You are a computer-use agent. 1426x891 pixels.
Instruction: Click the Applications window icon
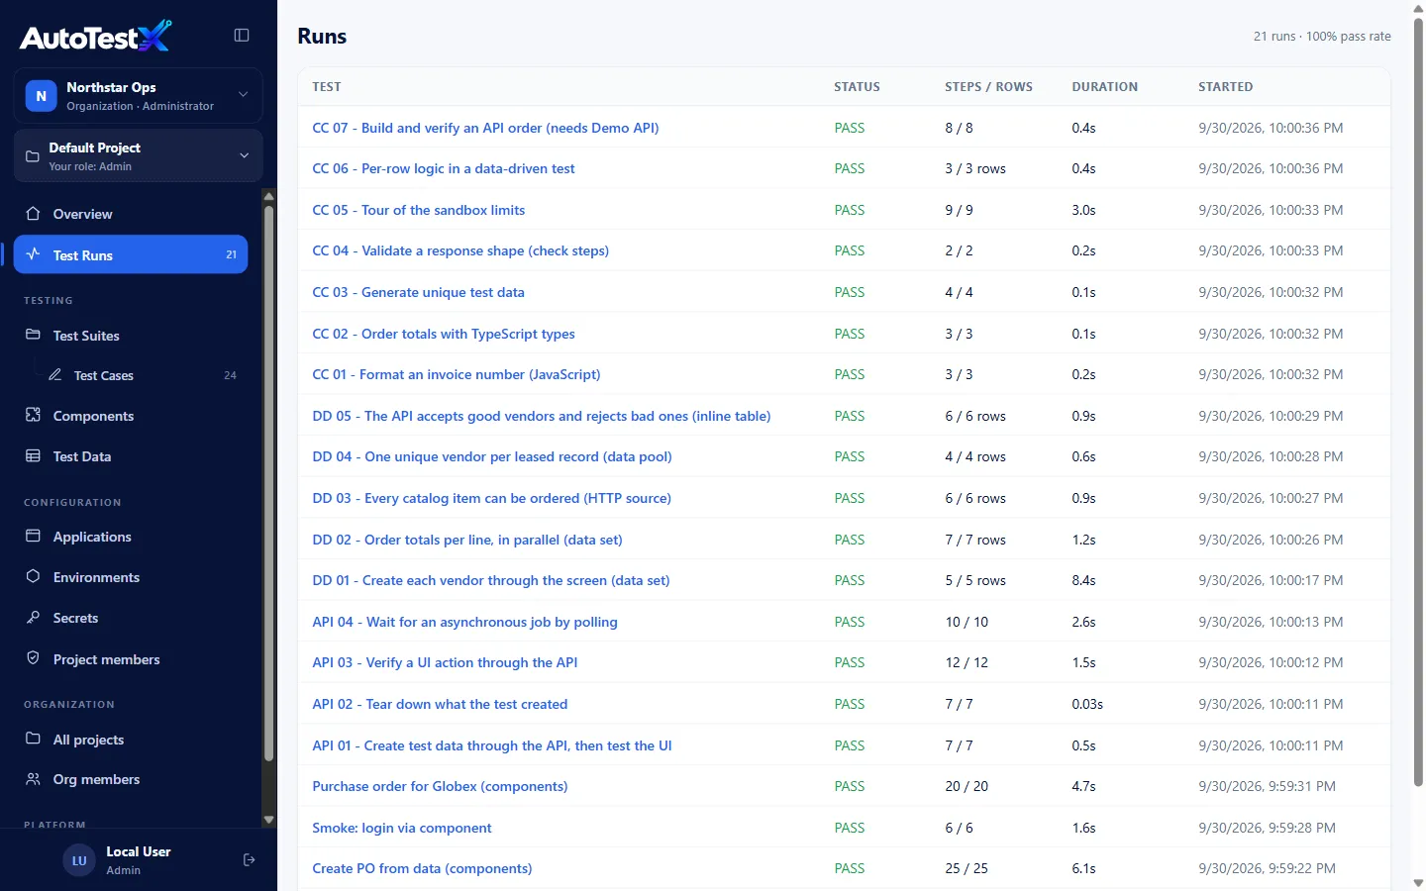click(x=33, y=536)
